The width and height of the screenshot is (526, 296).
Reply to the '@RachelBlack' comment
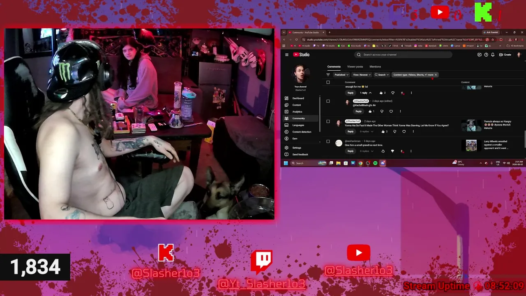[x=359, y=111]
